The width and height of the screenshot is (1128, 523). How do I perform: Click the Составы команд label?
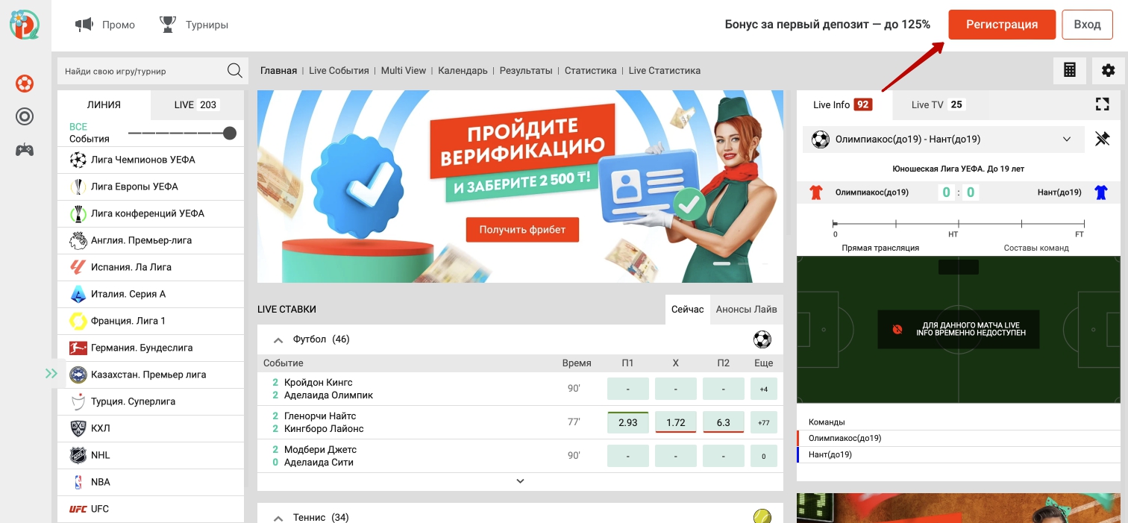[x=1036, y=248]
